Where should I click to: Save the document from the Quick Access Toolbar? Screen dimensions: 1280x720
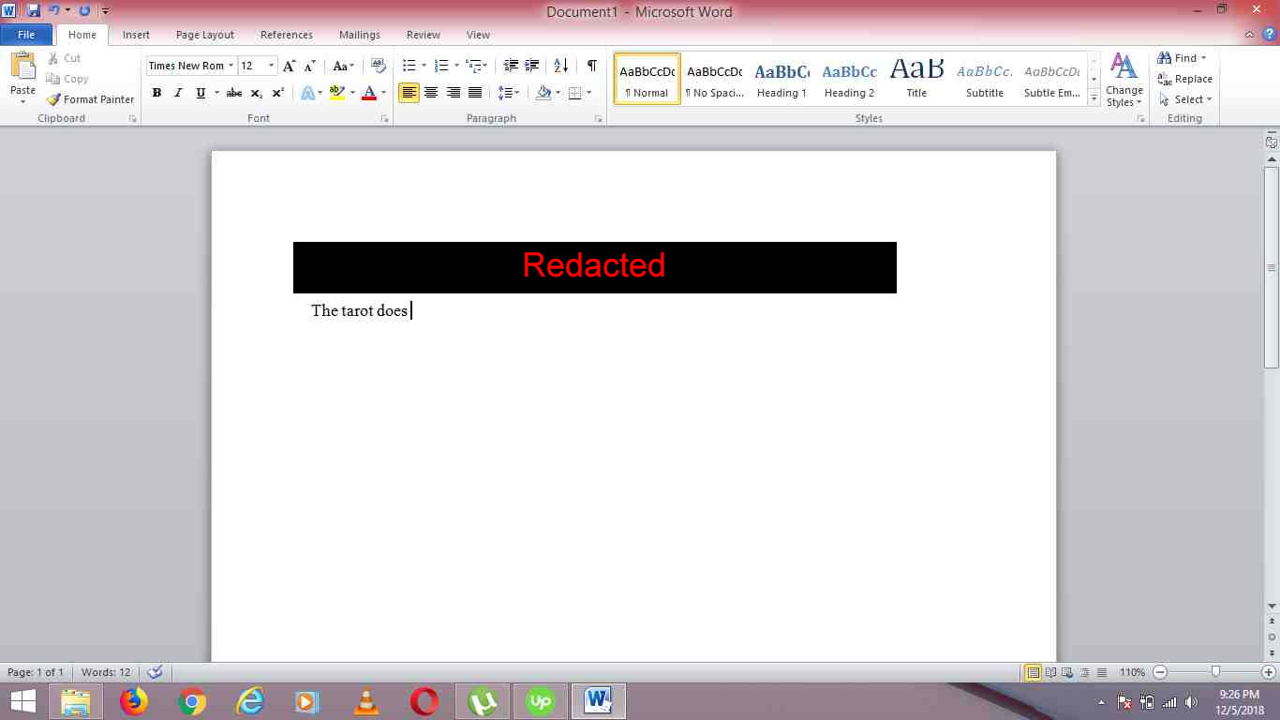point(34,10)
